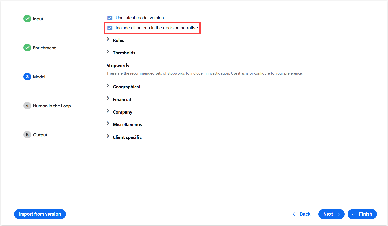Click the green checkmark Enrichment step icon
388x226 pixels.
(27, 48)
